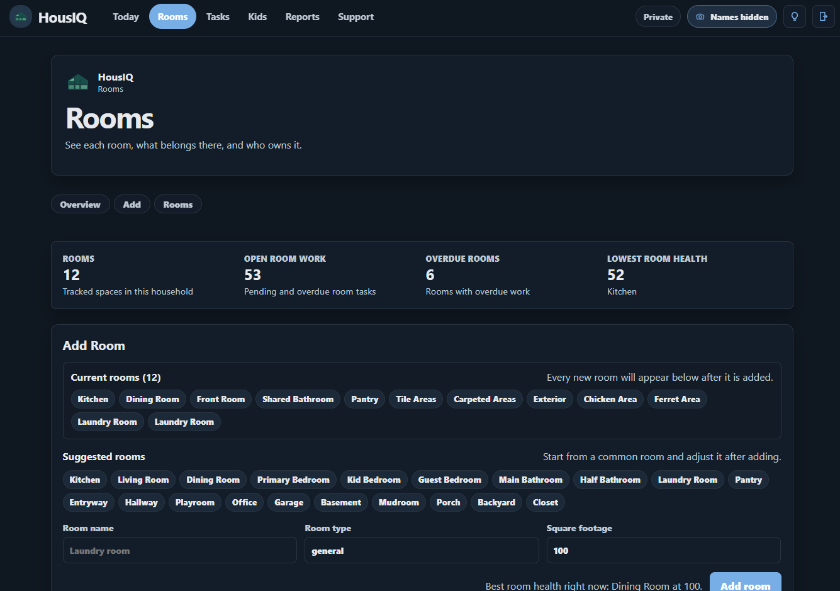
Task: Pick the Entryway suggestion
Action: (89, 502)
